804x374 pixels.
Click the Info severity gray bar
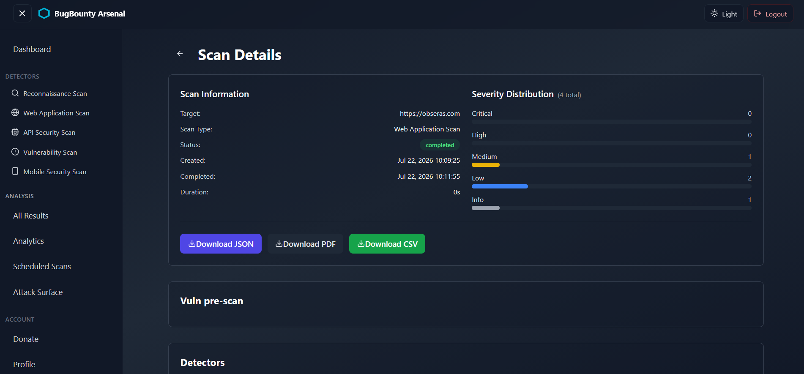(x=486, y=208)
